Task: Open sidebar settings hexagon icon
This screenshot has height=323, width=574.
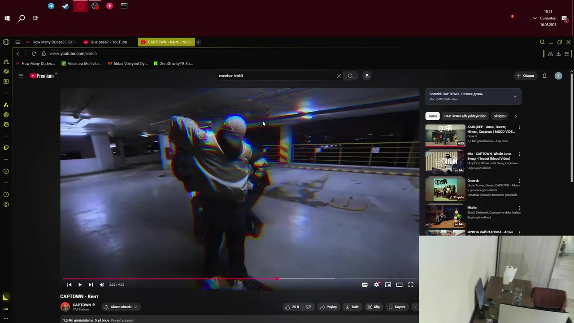Action: click(x=6, y=205)
